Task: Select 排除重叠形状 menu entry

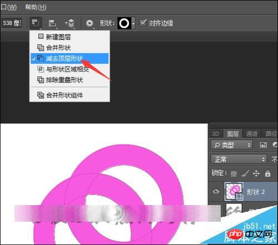Action: 69,80
